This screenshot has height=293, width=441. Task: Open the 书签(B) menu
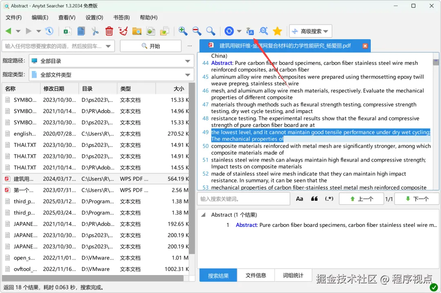pos(122,18)
